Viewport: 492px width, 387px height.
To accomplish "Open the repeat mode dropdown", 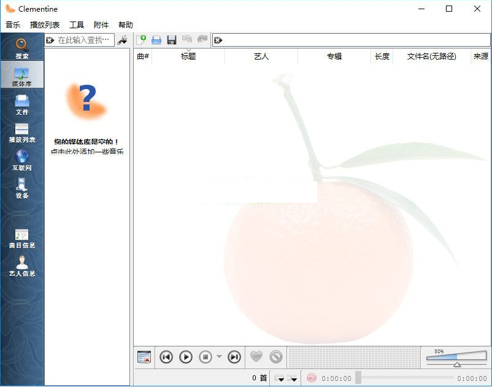I will [280, 378].
